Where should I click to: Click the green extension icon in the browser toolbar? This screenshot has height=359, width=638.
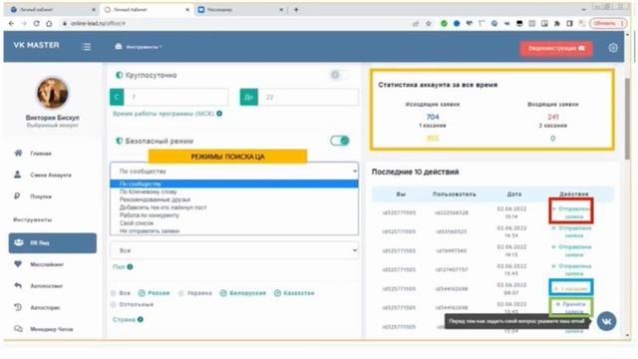click(444, 24)
